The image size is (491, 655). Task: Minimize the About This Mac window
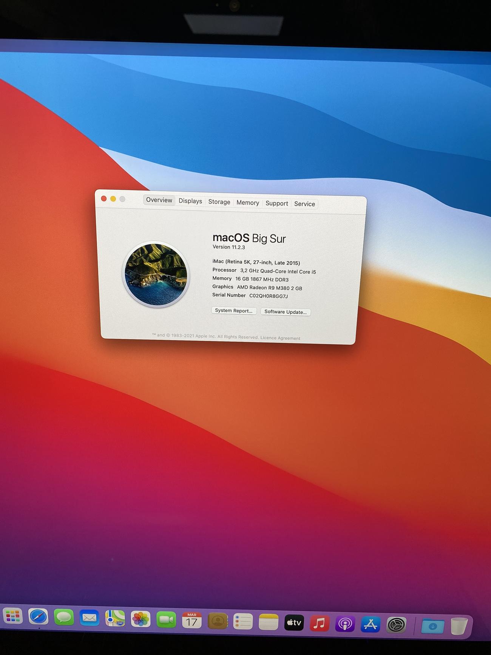[113, 199]
